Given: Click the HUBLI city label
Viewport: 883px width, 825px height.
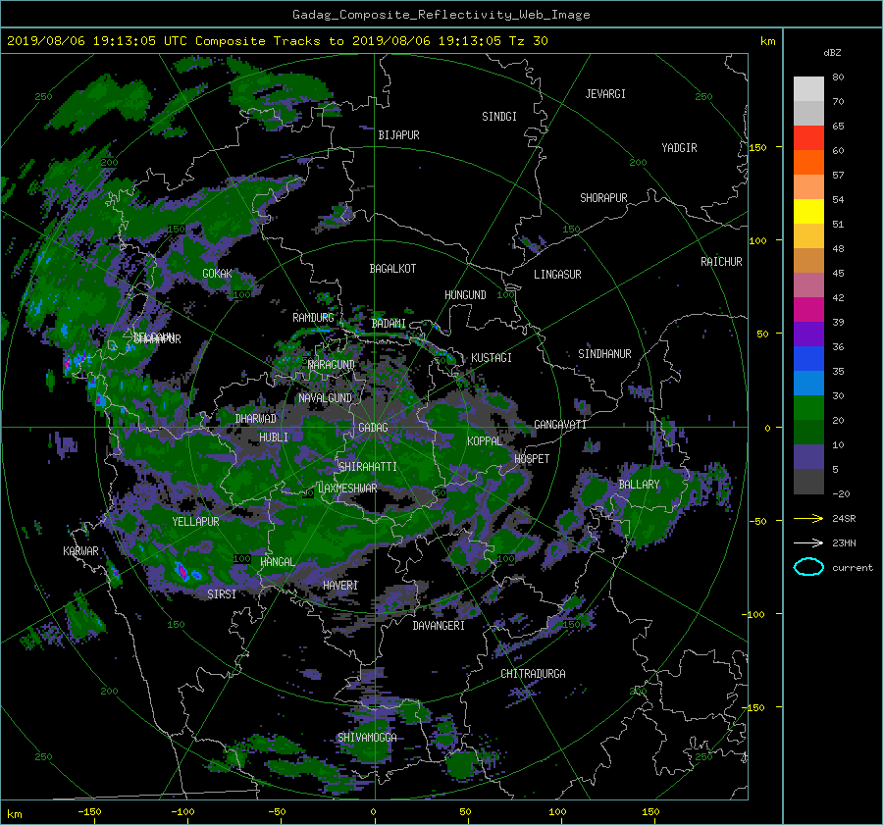Looking at the screenshot, I should 274,437.
